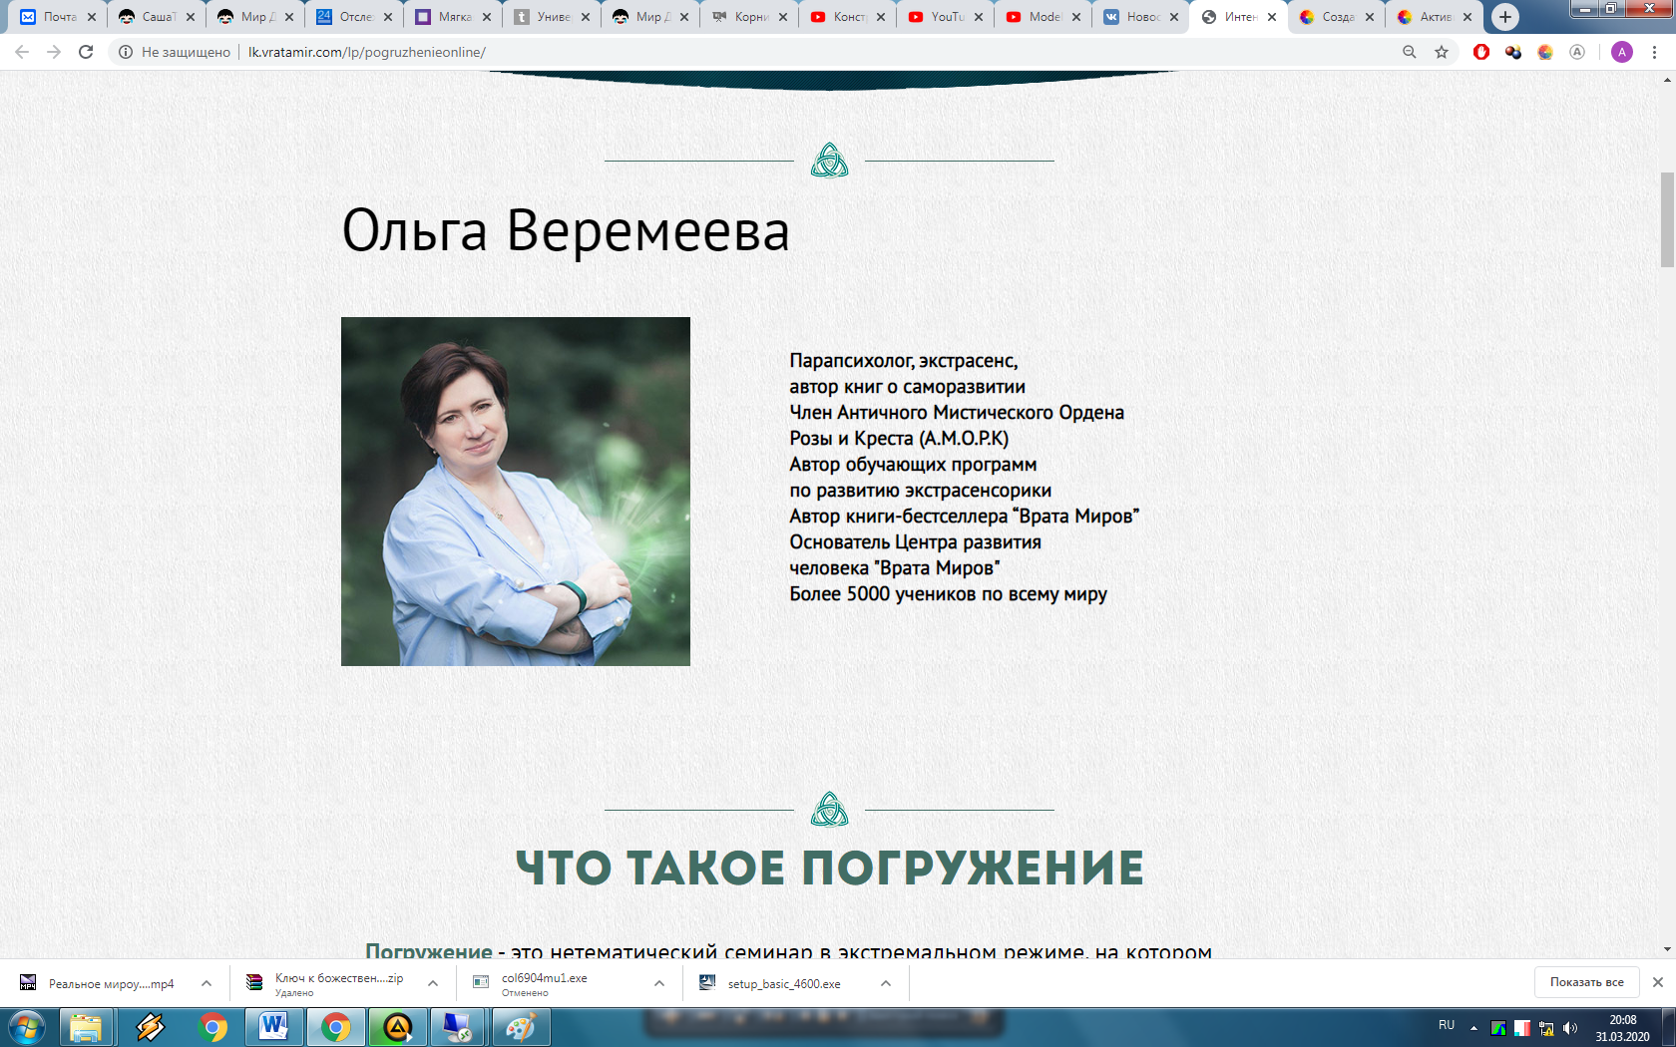
Task: Open AIMP player from taskbar
Action: click(x=397, y=1027)
